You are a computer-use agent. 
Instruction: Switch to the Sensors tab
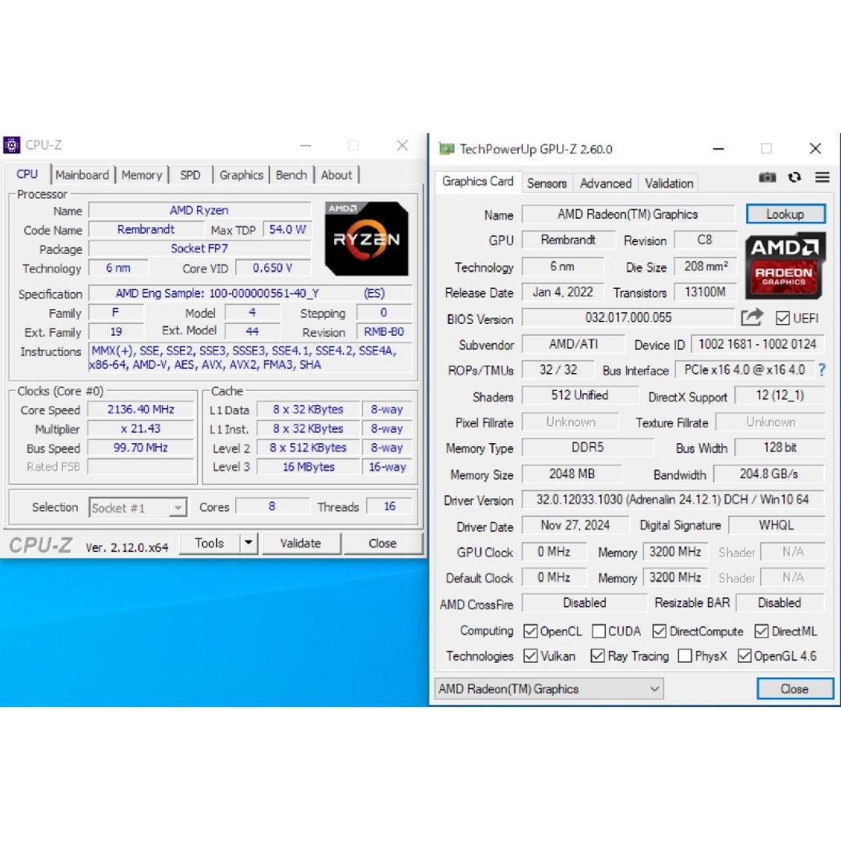click(x=547, y=184)
